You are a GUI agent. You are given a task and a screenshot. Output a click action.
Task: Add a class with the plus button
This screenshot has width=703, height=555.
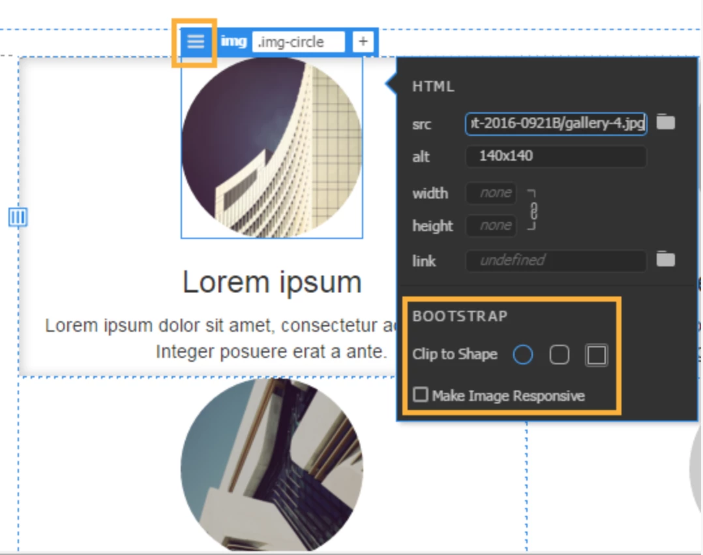(x=363, y=42)
